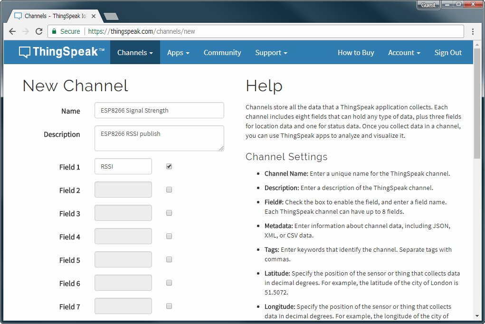
Task: Click the Channel Settings heading
Action: pos(286,157)
